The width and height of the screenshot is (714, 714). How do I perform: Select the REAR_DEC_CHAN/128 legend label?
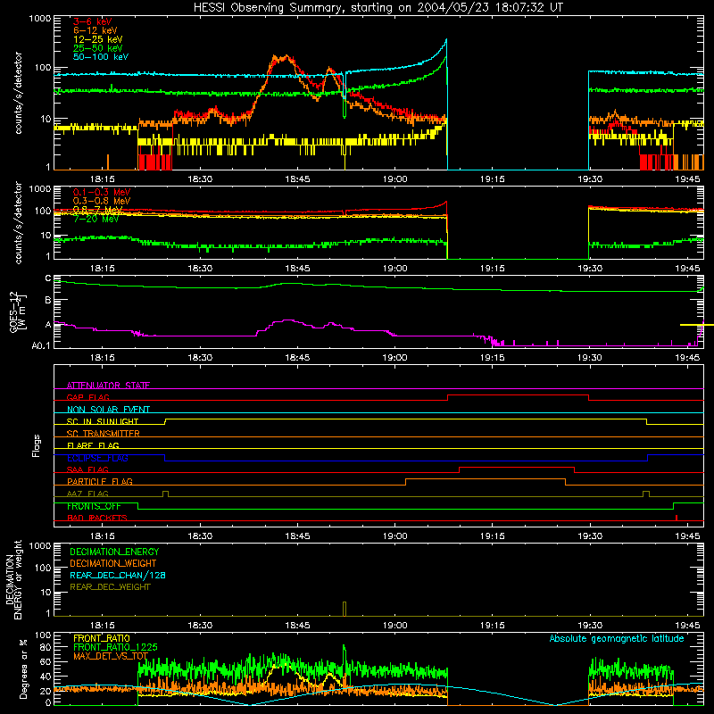coord(118,575)
